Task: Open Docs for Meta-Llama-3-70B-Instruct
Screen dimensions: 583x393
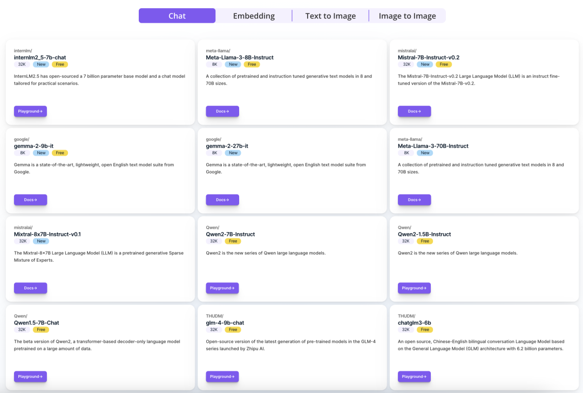Action: click(414, 200)
